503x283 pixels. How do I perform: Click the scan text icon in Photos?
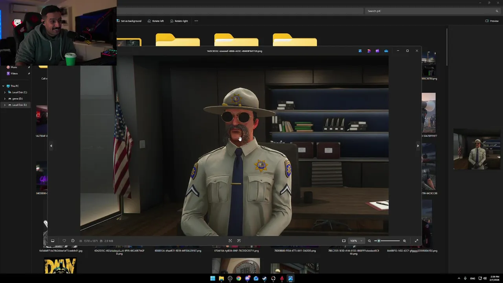click(x=239, y=241)
